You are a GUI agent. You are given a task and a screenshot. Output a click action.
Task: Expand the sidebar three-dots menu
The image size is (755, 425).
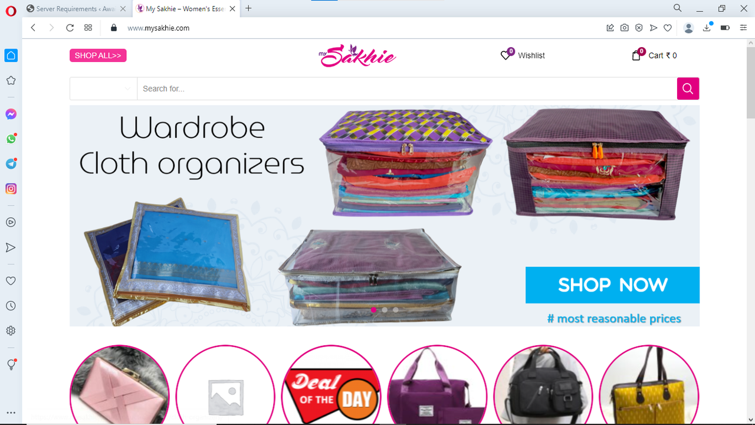pyautogui.click(x=11, y=413)
